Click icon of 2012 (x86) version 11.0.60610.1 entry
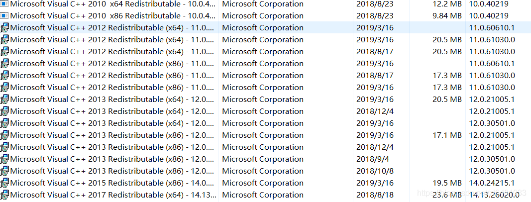Viewport: 531px width, 202px height. (4, 64)
